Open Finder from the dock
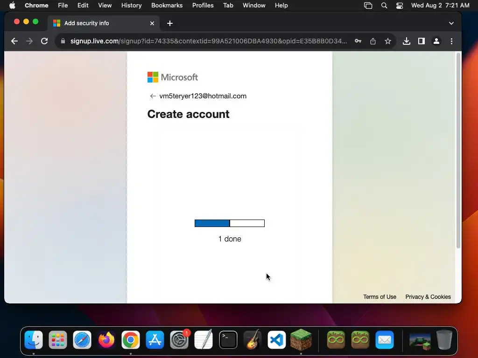This screenshot has width=478, height=358. click(x=34, y=340)
